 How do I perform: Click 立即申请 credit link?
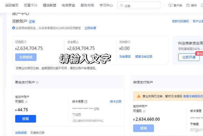coord(90,28)
